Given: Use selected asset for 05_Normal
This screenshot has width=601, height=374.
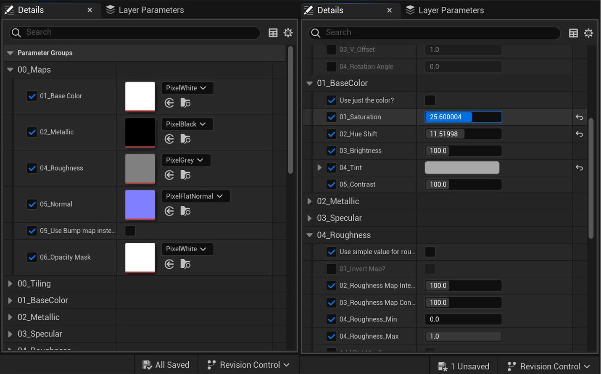Looking at the screenshot, I should pos(169,211).
